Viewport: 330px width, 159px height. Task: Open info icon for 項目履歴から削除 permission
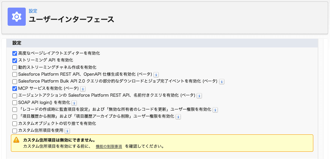point(178,117)
